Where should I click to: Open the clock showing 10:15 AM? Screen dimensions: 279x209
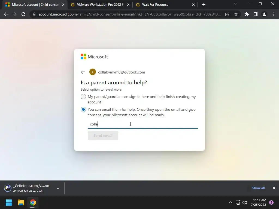tap(258, 202)
